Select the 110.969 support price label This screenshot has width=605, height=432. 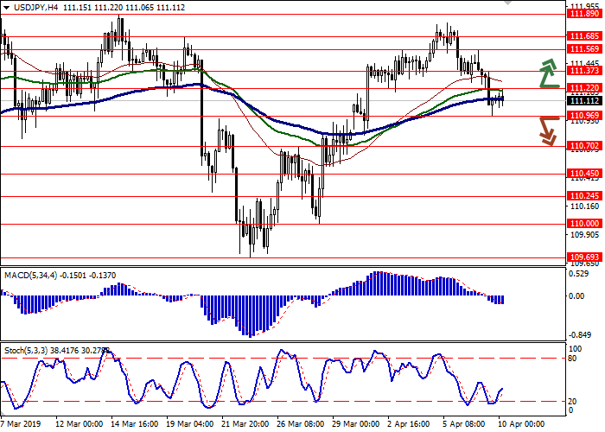(583, 116)
